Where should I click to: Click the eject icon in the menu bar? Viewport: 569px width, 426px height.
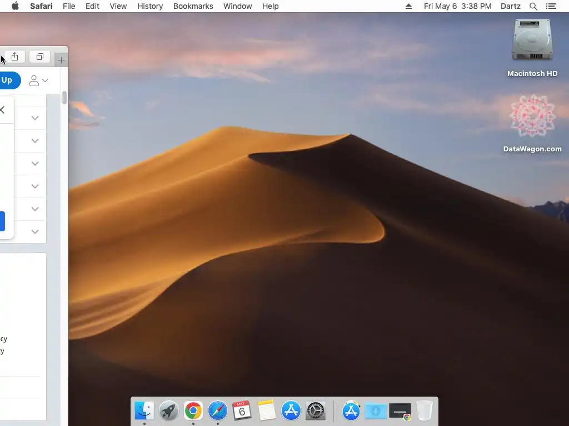click(x=408, y=6)
